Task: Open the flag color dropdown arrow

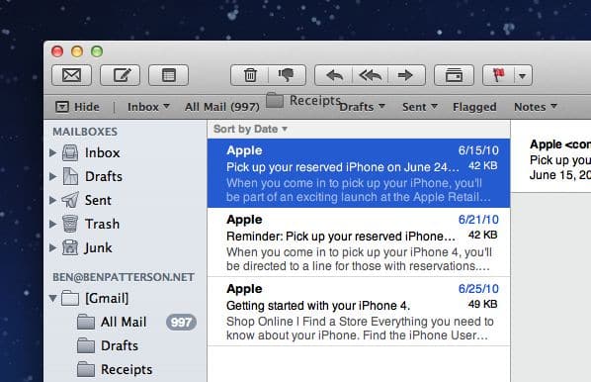Action: tap(523, 75)
